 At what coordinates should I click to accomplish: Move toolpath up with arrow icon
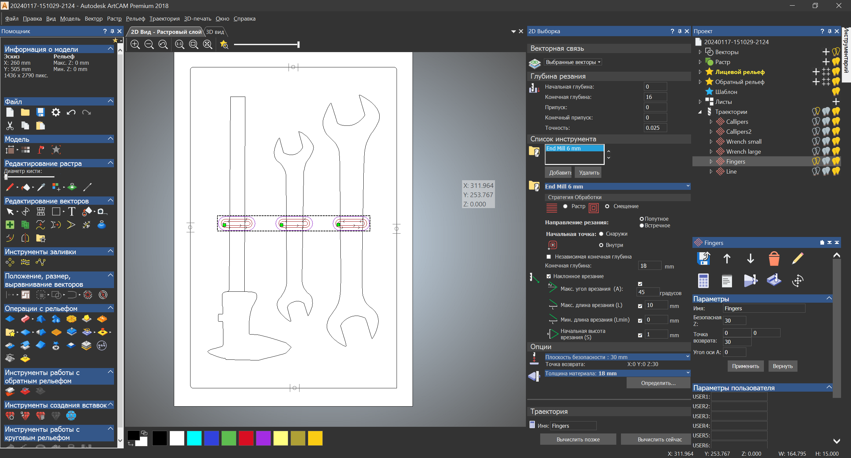pyautogui.click(x=727, y=259)
